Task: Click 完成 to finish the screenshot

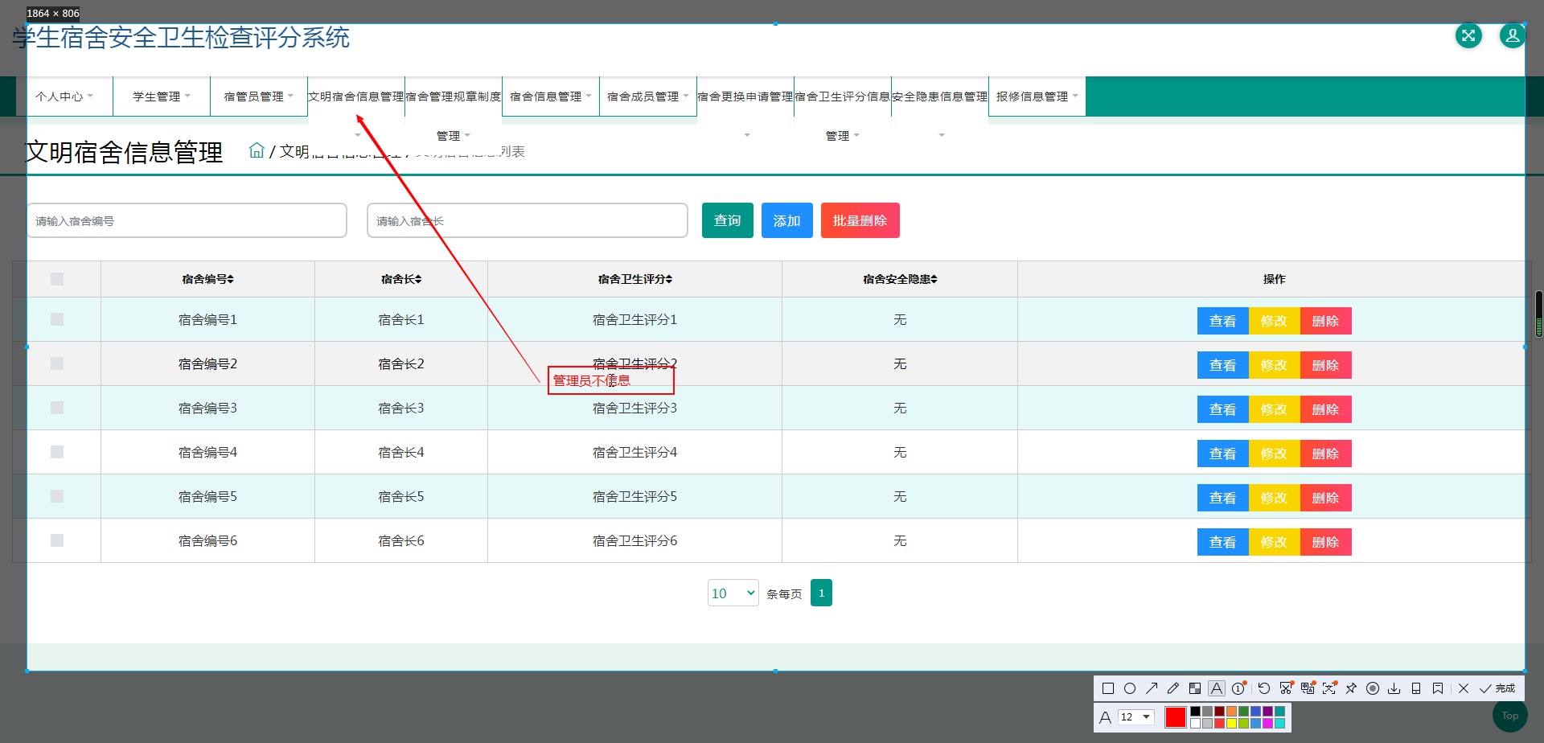Action: click(x=1498, y=688)
